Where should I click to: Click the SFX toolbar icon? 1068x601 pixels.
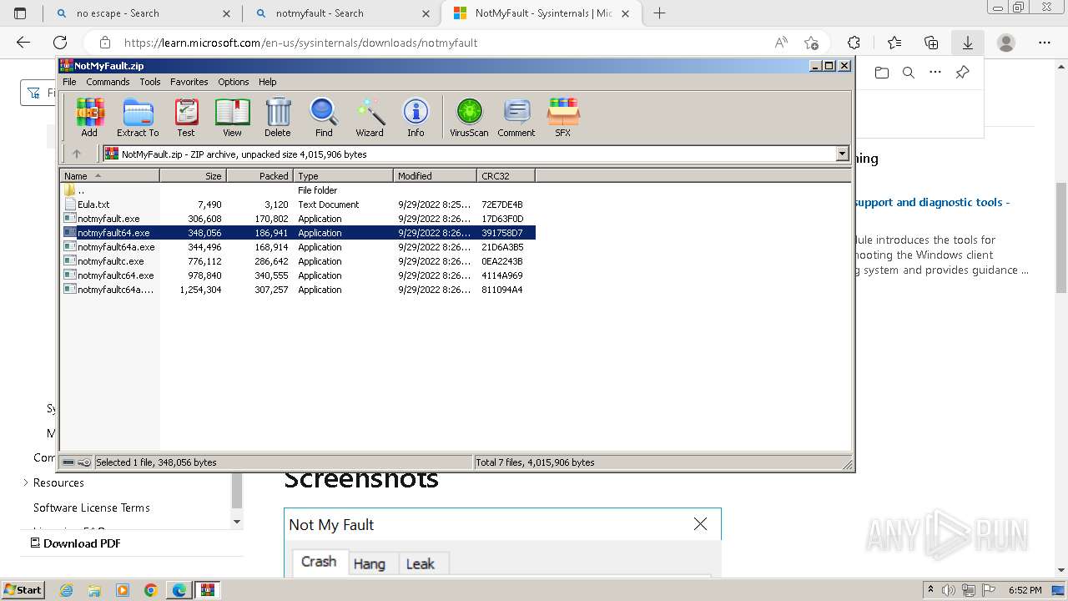coord(563,118)
